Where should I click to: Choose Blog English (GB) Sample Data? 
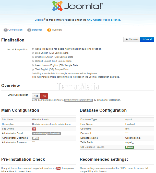(x=33, y=53)
